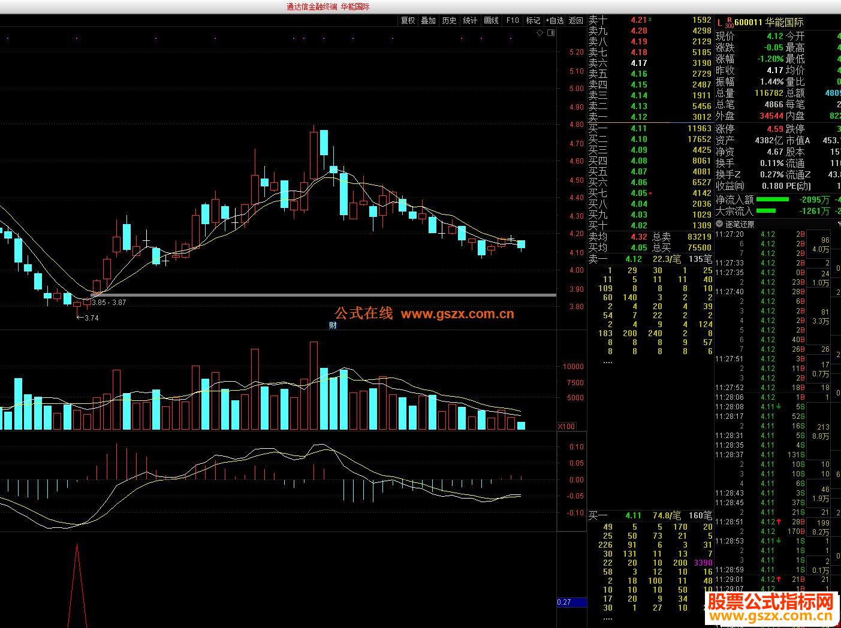
Task: Open F10 company info
Action: pyautogui.click(x=513, y=20)
